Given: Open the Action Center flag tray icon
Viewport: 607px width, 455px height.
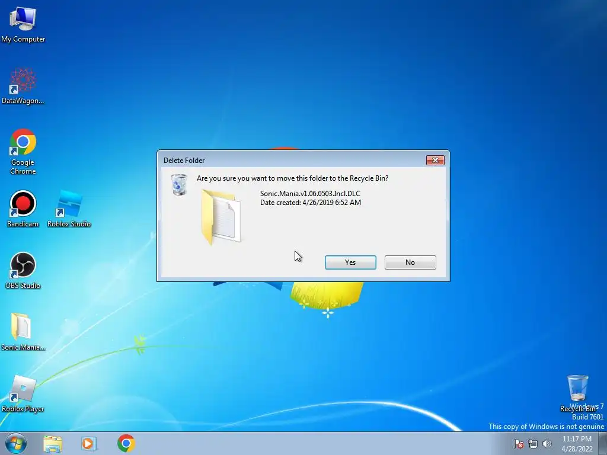Looking at the screenshot, I should coord(519,444).
